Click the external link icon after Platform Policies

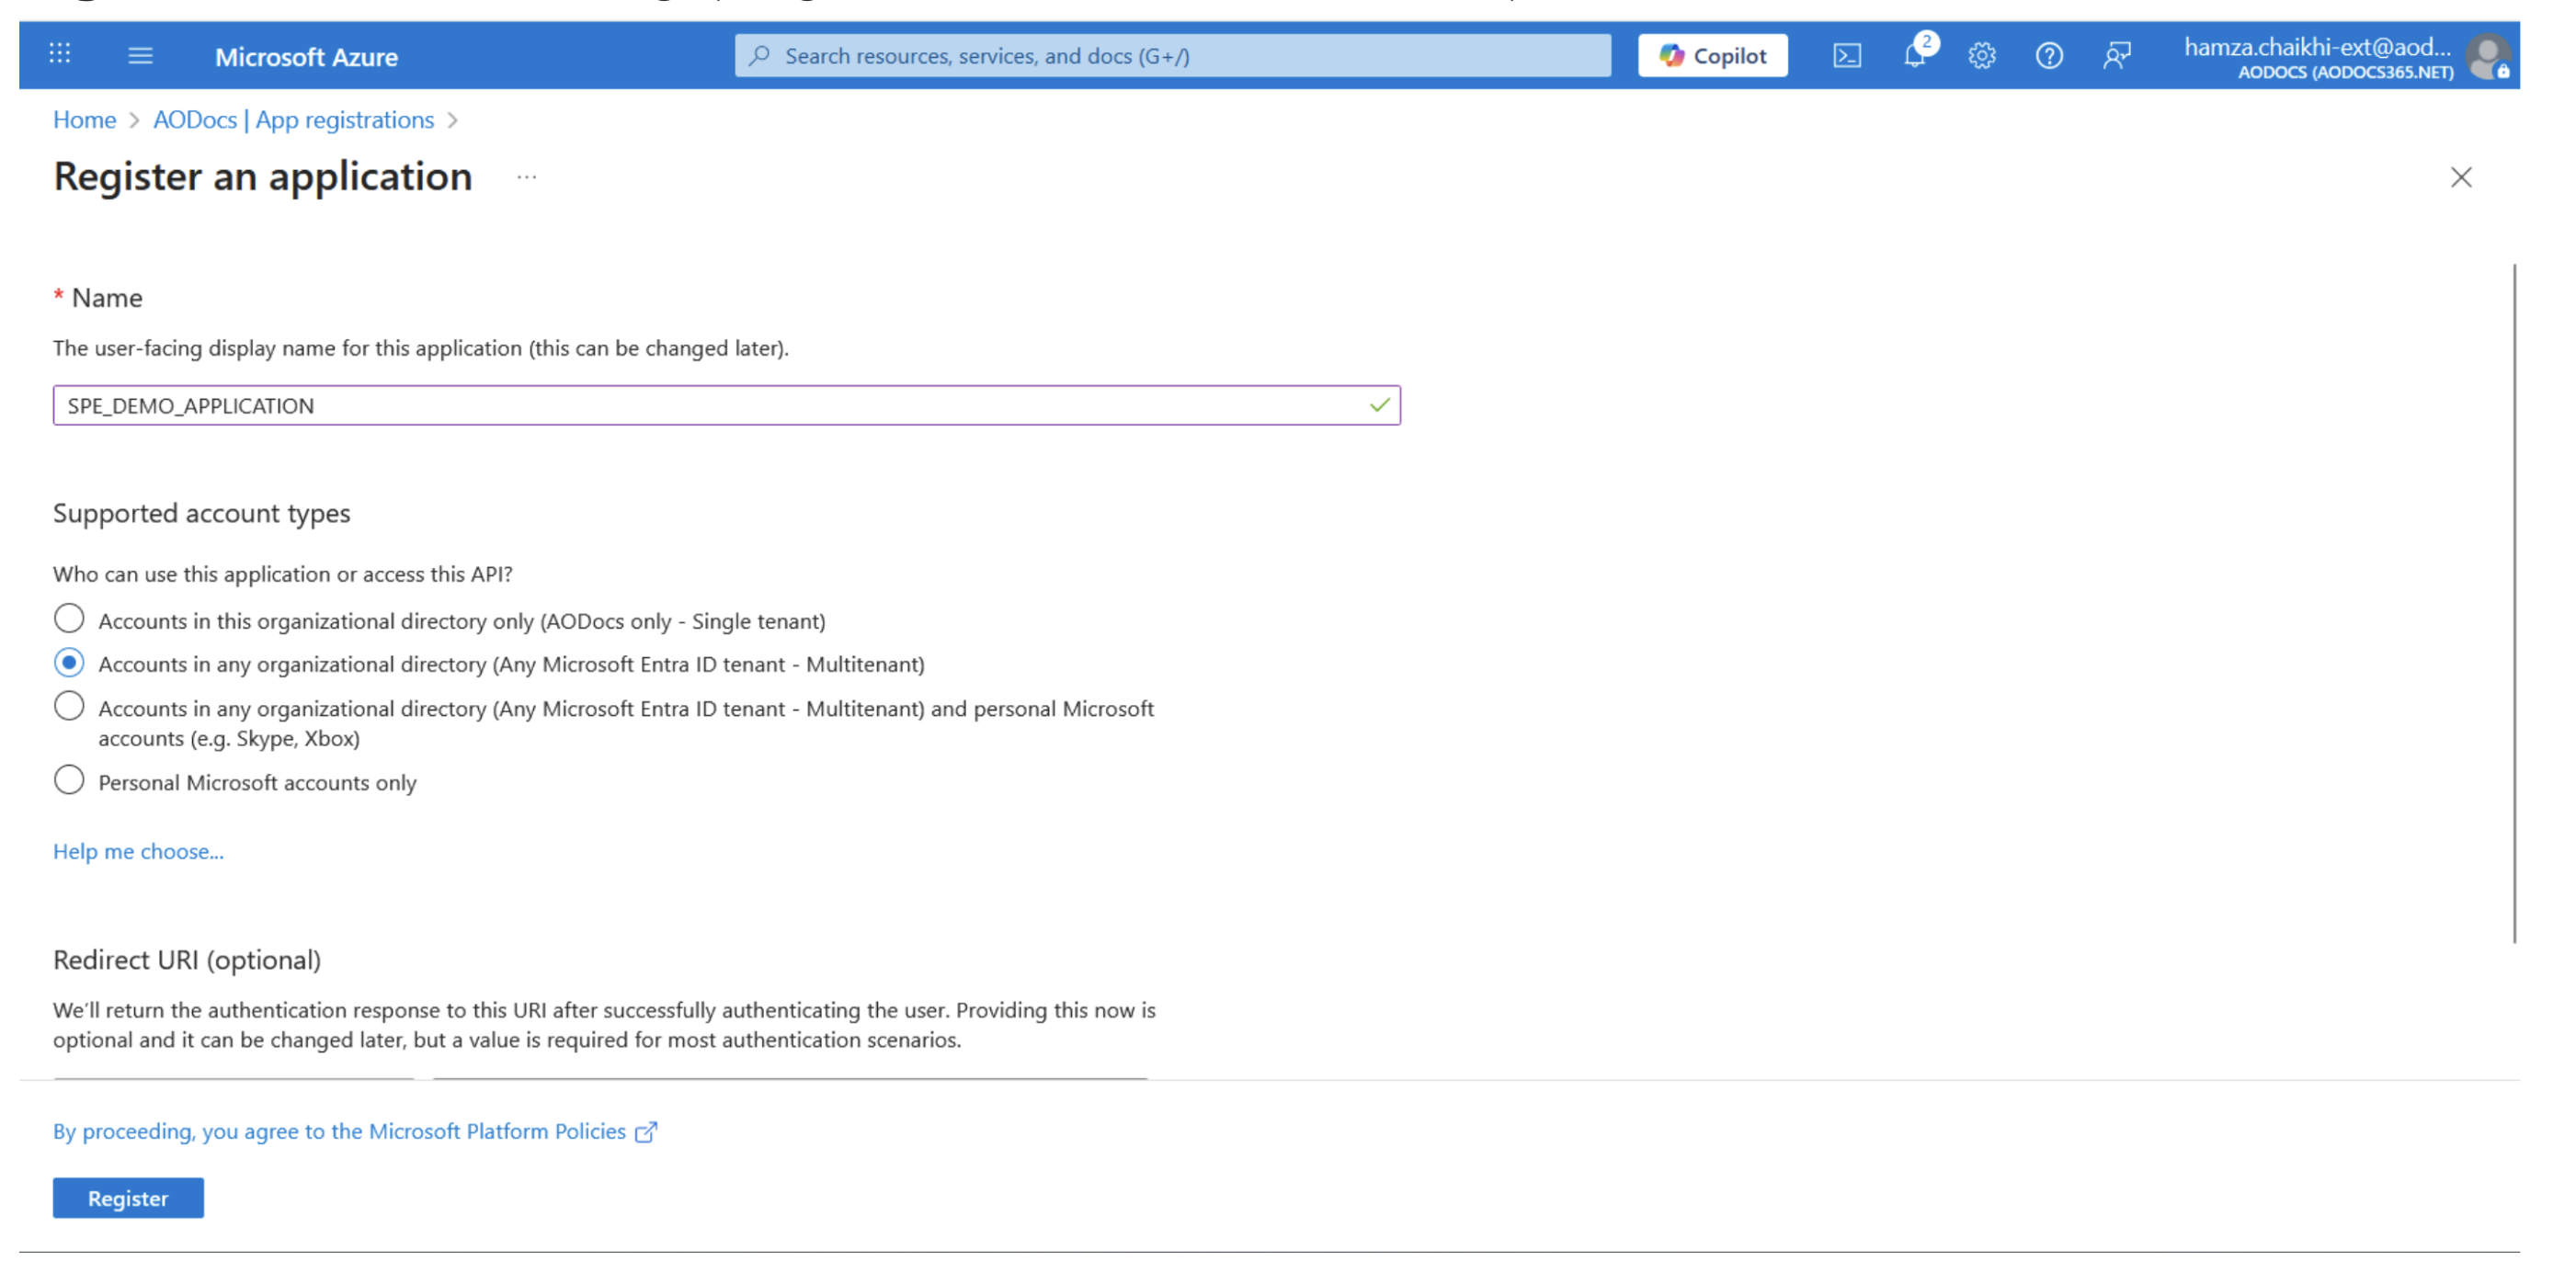click(x=646, y=1132)
